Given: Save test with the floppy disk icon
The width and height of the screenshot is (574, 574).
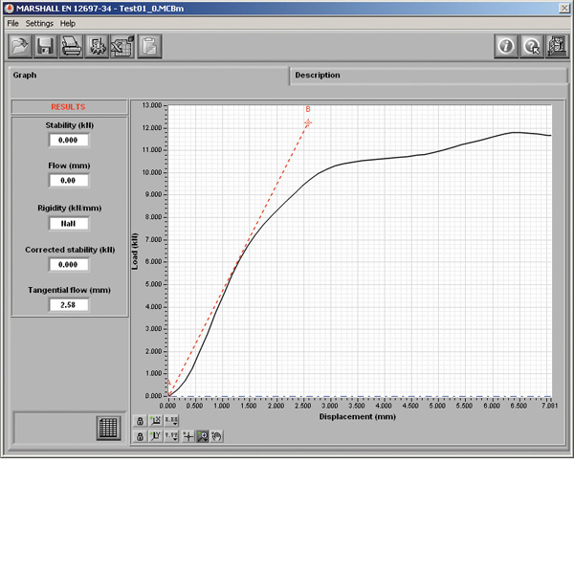Looking at the screenshot, I should (45, 46).
